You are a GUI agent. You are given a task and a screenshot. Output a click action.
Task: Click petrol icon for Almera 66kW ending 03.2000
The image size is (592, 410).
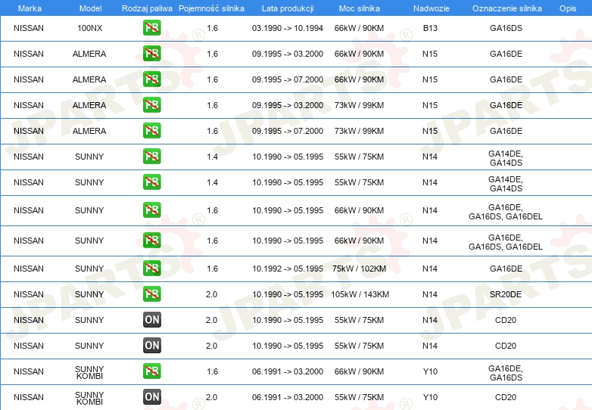151,54
